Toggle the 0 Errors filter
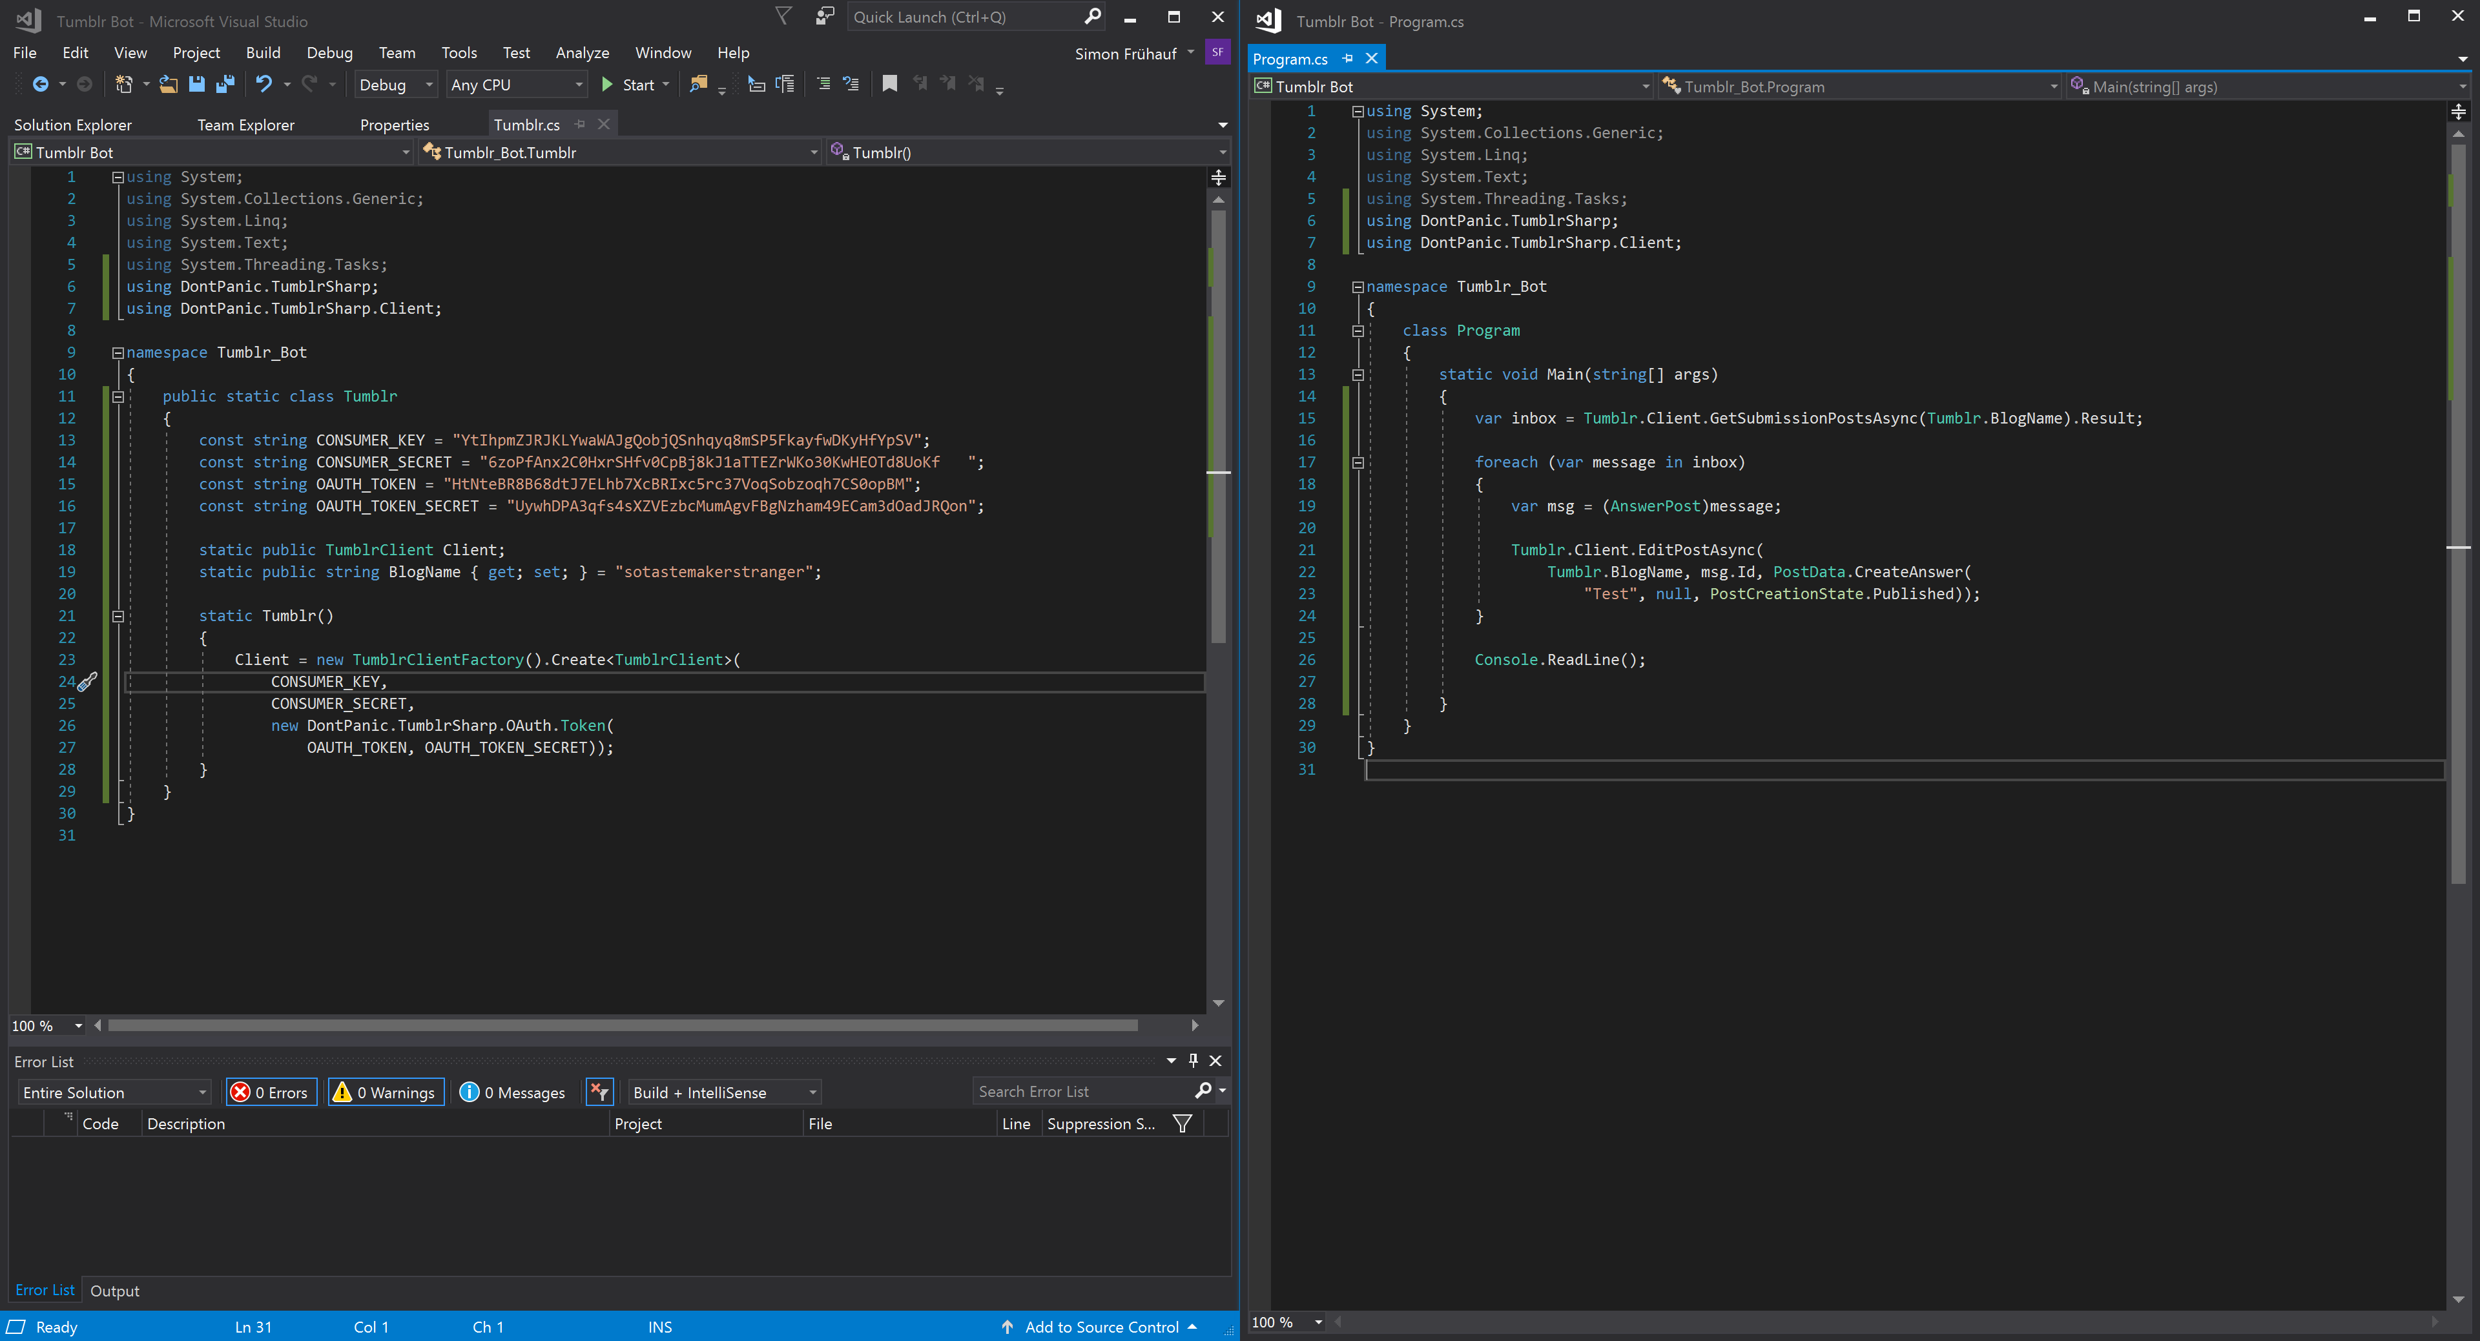 [x=271, y=1092]
